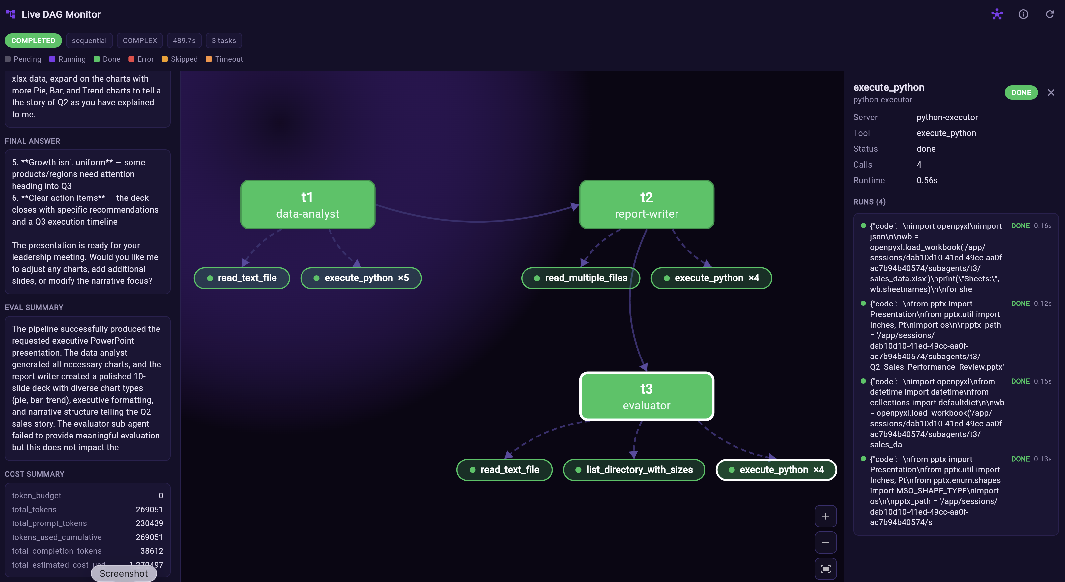Open the graph view icon in the header
This screenshot has width=1065, height=582.
(x=997, y=14)
